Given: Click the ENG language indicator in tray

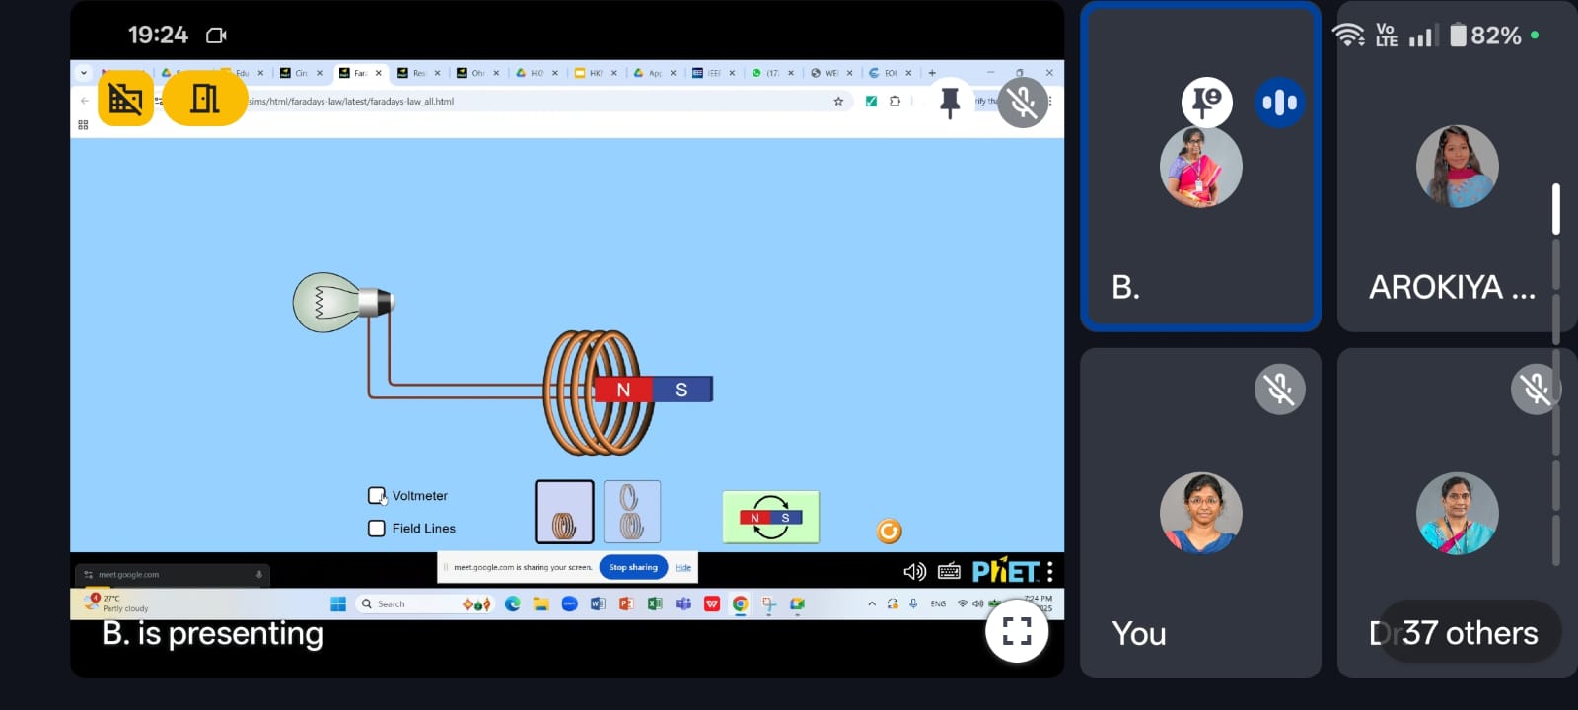Looking at the screenshot, I should click(938, 603).
